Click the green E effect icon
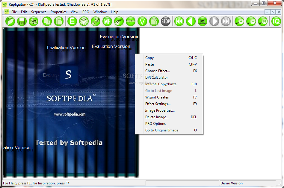Screen dimensions: 284x188 pos(72,21)
